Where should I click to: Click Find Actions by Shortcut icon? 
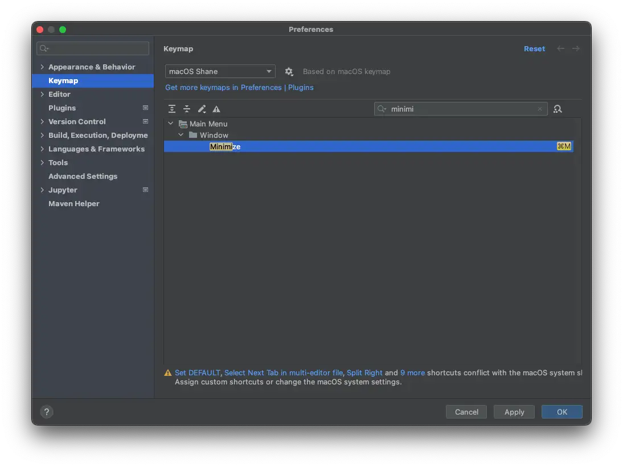click(558, 109)
